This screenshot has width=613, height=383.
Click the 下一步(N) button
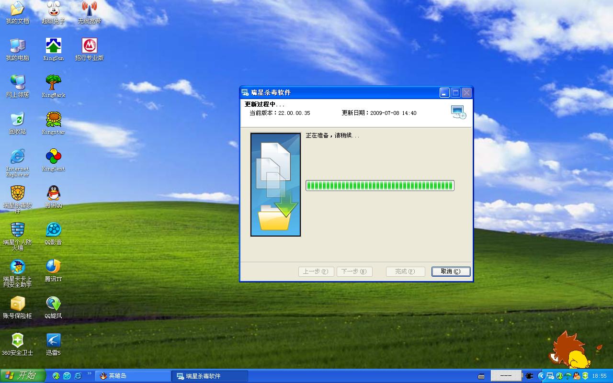click(x=354, y=271)
